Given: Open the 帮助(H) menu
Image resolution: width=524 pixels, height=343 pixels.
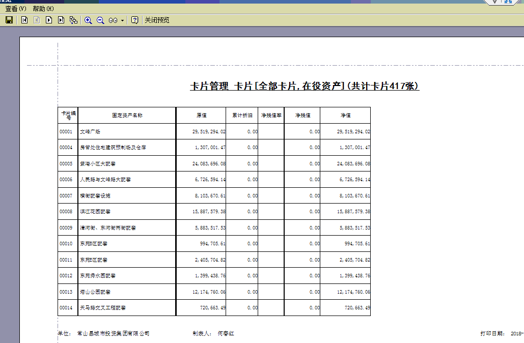Looking at the screenshot, I should pos(43,9).
